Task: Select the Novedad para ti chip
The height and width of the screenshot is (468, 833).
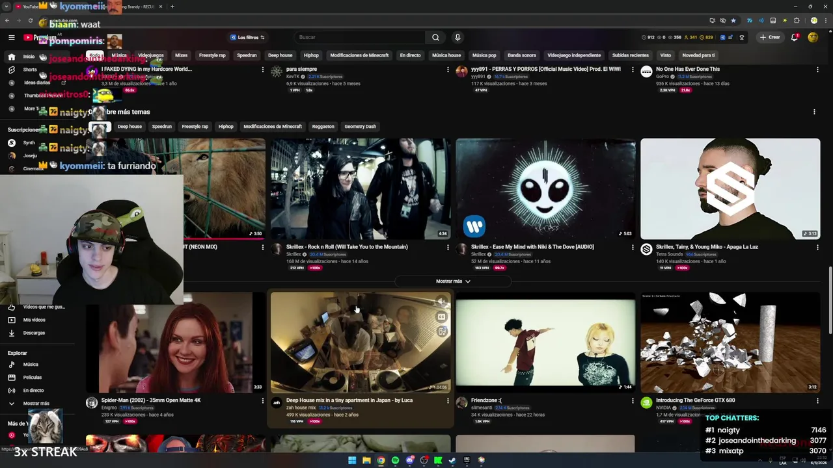Action: coord(698,55)
